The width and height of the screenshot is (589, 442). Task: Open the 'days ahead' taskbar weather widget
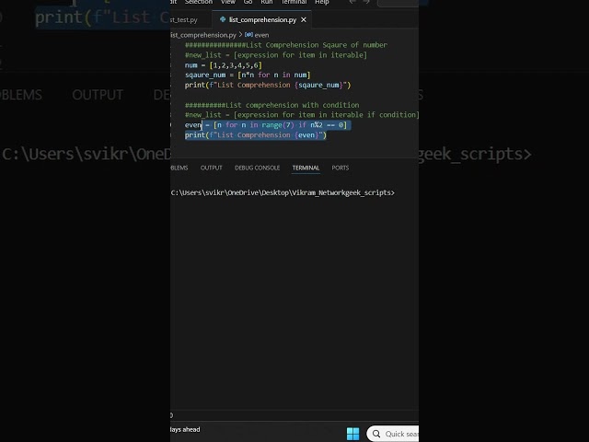pyautogui.click(x=185, y=430)
